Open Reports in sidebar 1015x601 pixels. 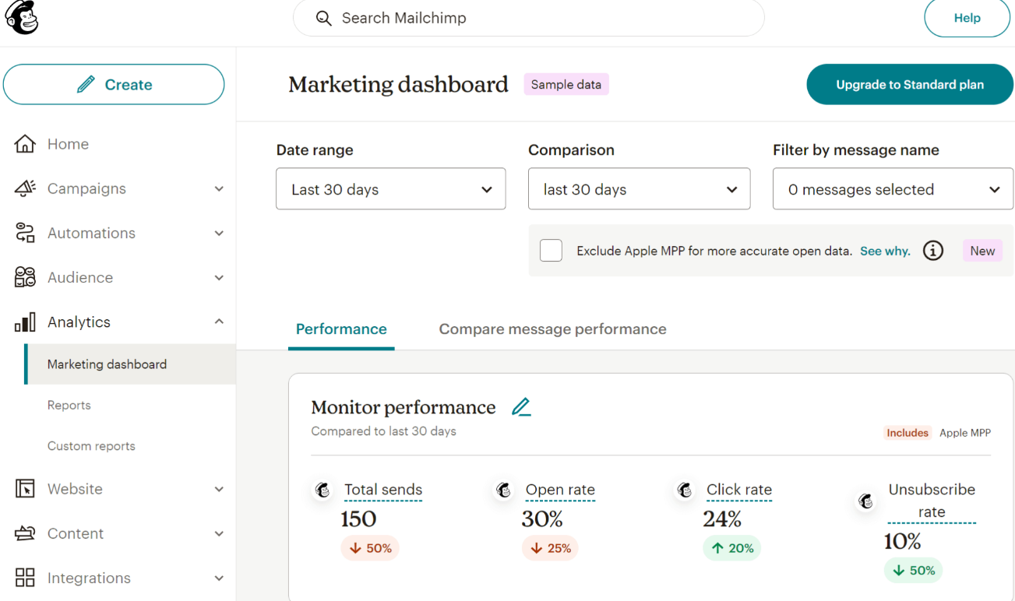pyautogui.click(x=69, y=405)
